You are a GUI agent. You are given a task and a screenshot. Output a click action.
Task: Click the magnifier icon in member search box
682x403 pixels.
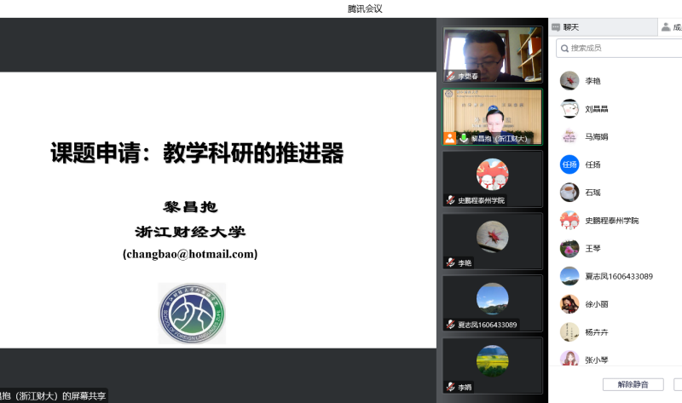(x=564, y=49)
